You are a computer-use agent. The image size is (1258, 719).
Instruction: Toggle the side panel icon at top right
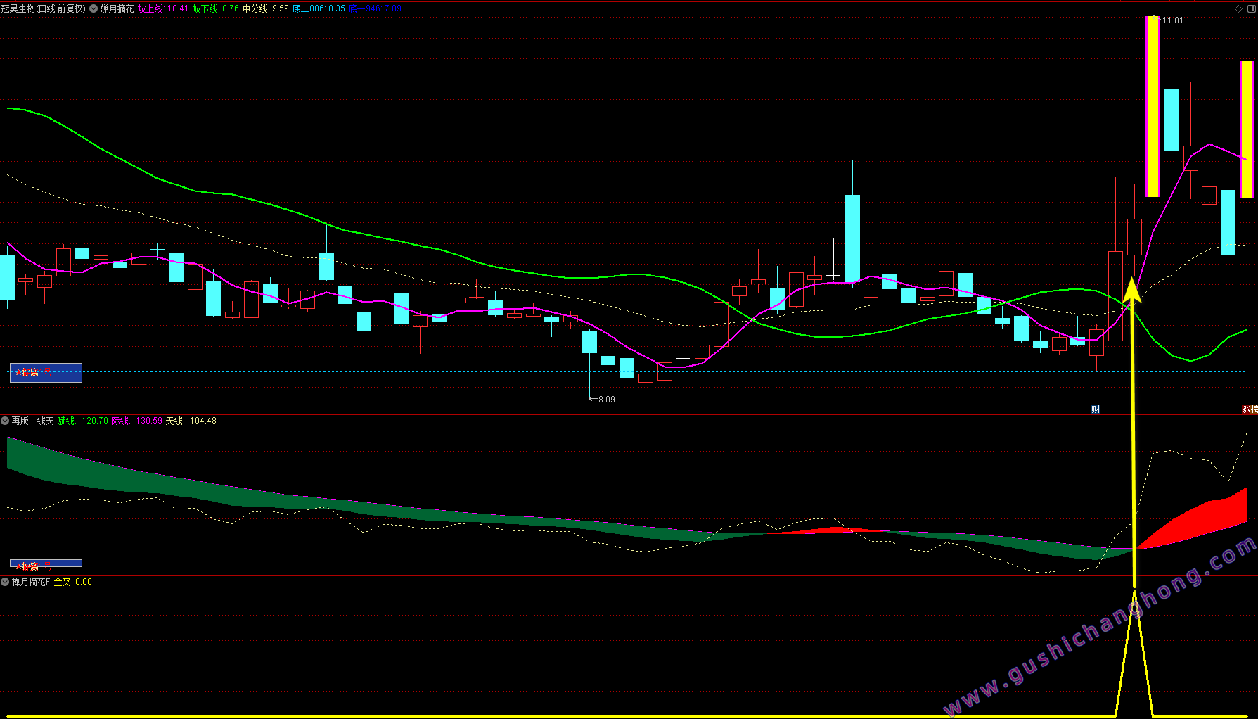click(x=1251, y=8)
